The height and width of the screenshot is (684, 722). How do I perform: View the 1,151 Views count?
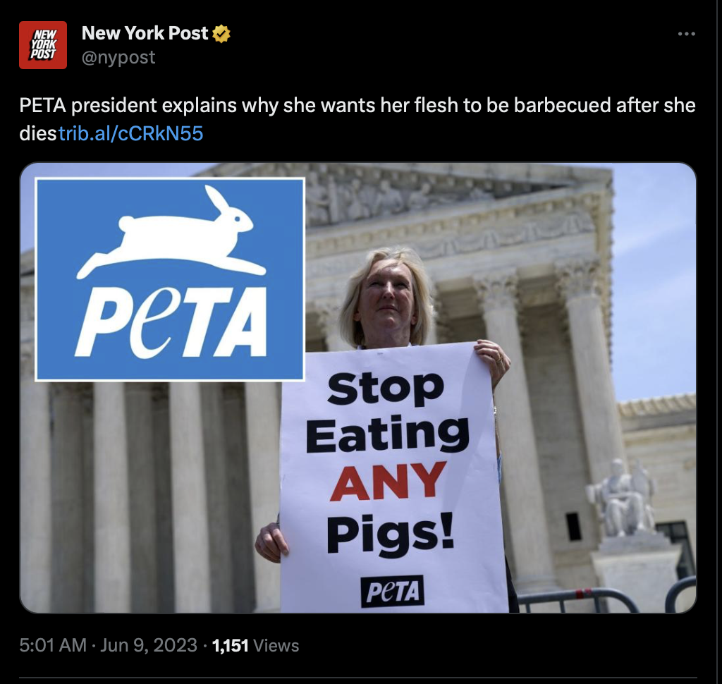tap(255, 645)
